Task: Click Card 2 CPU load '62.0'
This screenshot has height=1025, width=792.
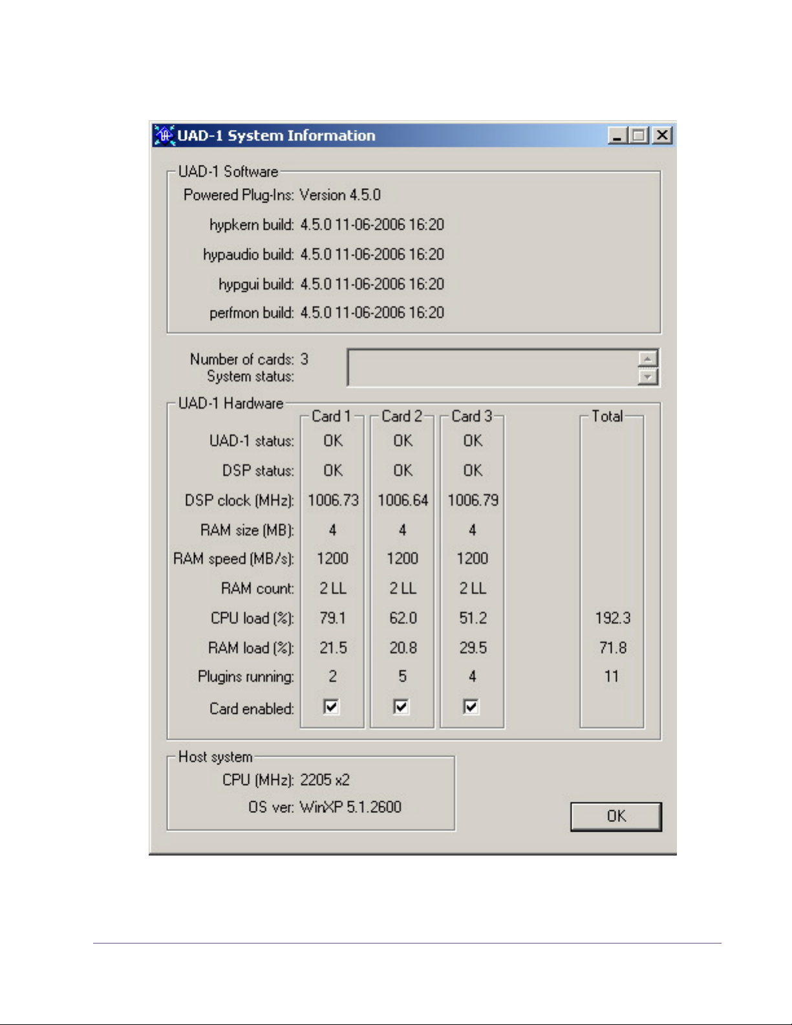Action: pos(403,618)
